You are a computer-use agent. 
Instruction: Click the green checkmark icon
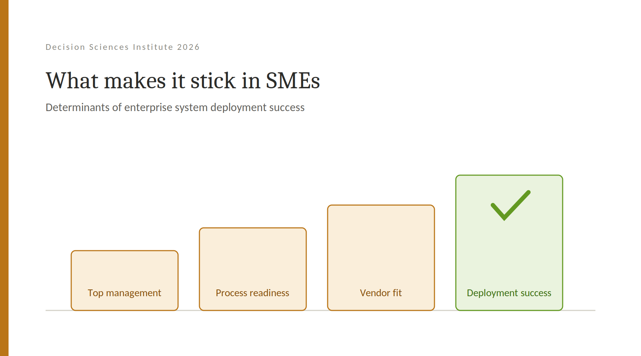(x=511, y=205)
